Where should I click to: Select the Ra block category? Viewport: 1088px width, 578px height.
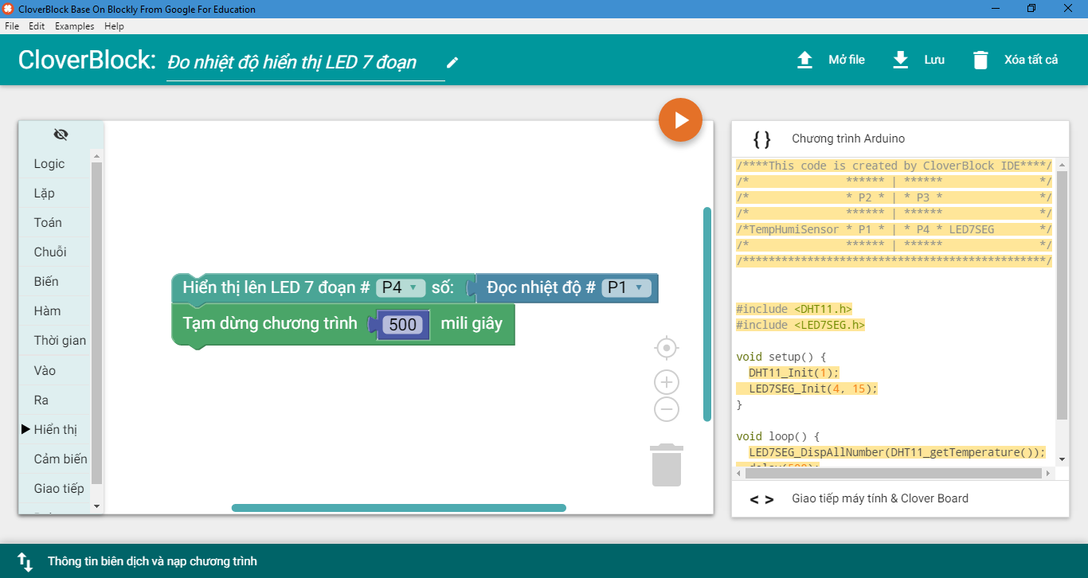[55, 400]
